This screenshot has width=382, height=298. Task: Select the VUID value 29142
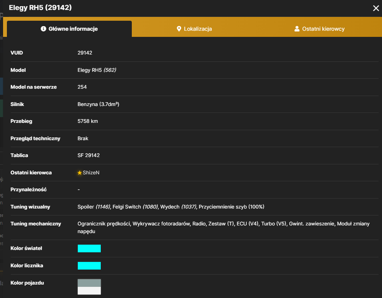(85, 53)
